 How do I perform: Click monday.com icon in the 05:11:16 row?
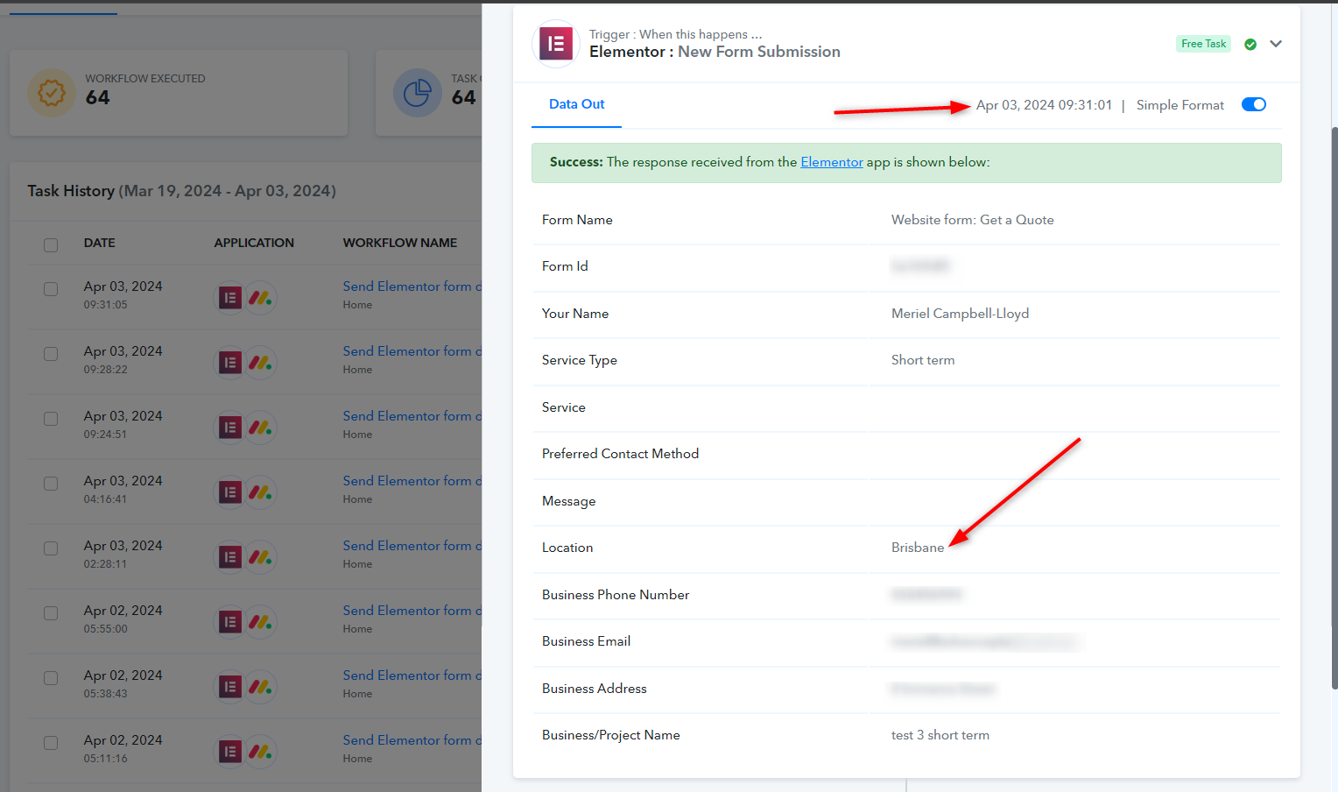tap(260, 752)
